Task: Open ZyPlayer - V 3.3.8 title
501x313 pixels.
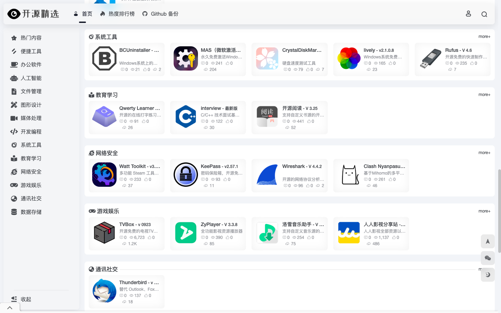Action: 219,224
